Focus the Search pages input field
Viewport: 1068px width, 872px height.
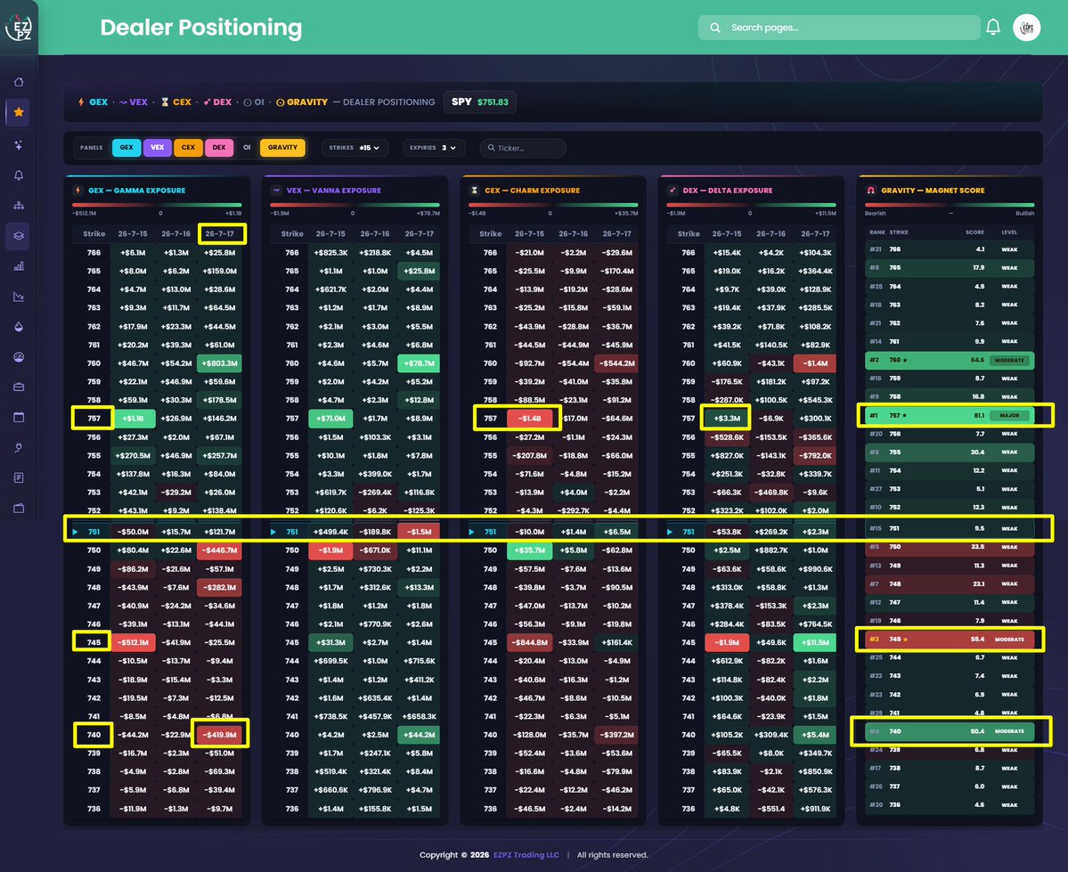pyautogui.click(x=839, y=28)
